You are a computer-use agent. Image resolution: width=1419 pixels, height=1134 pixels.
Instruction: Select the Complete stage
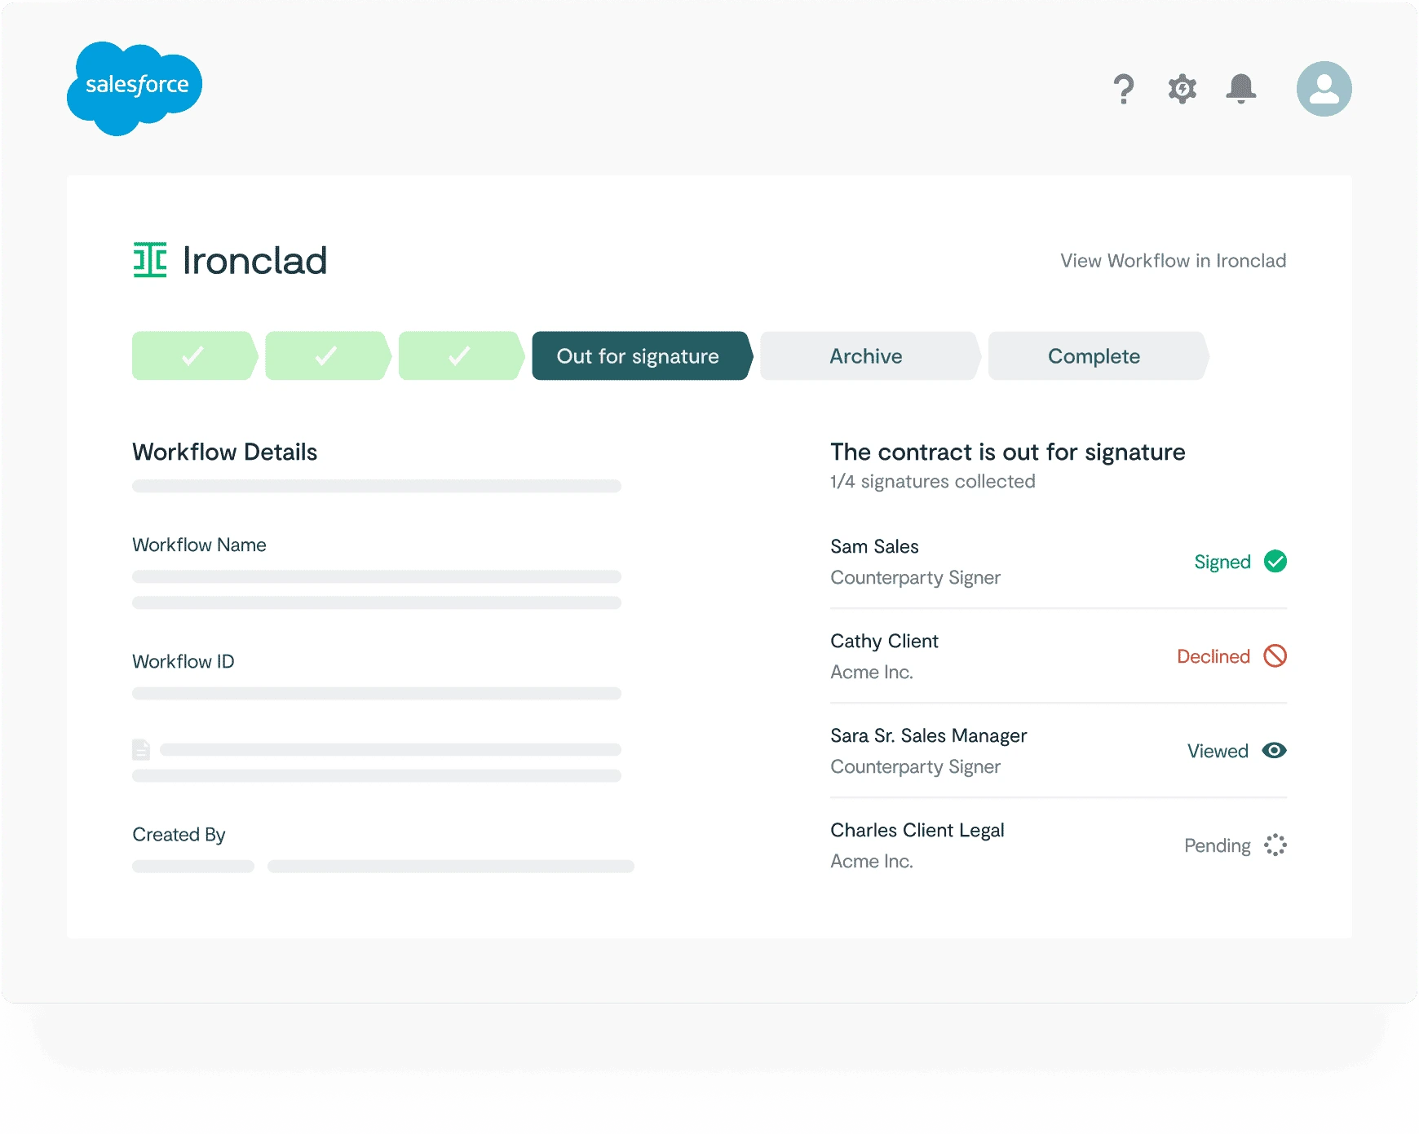1094,355
